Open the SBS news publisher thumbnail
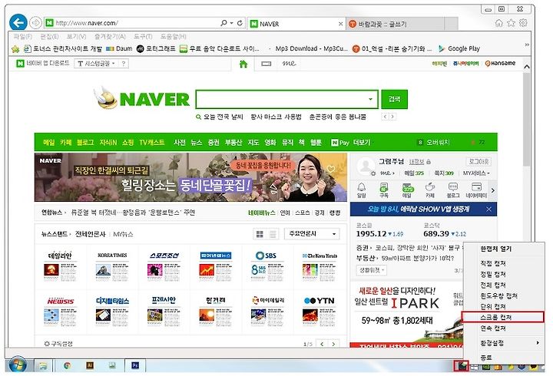Image resolution: width=553 pixels, height=376 pixels. point(267,266)
